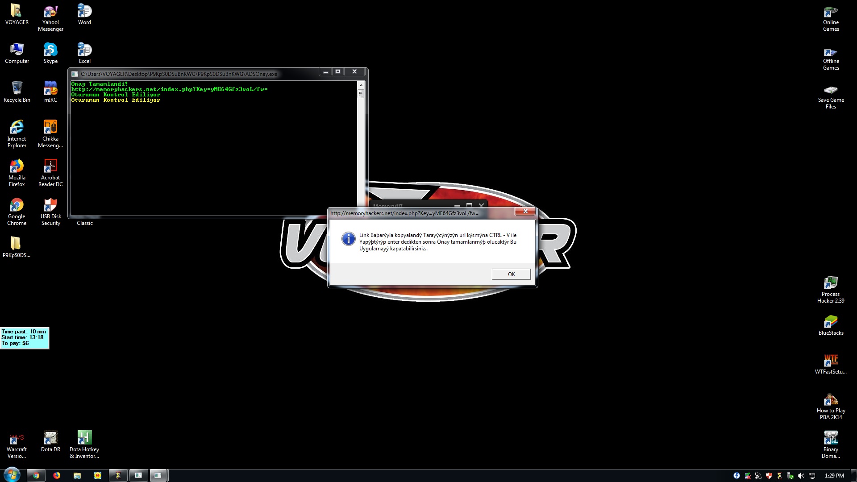Open Mozilla Firefox desktop icon
Viewport: 857px width, 482px height.
click(17, 173)
